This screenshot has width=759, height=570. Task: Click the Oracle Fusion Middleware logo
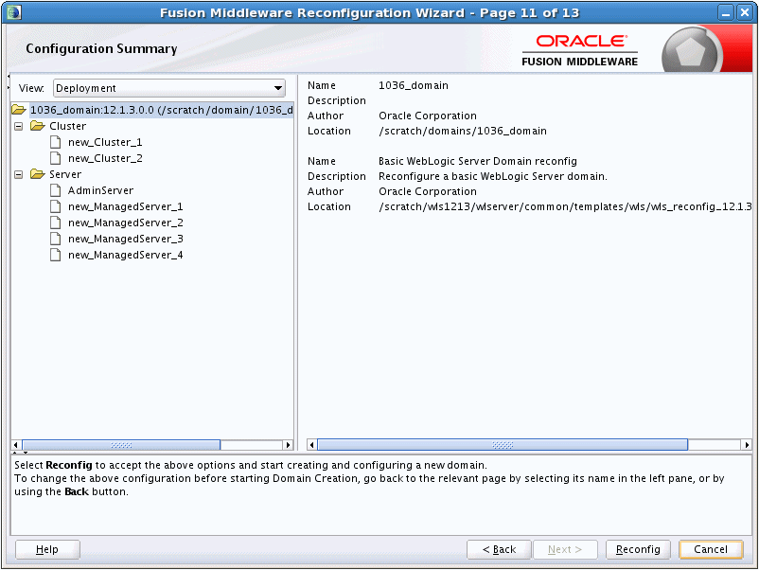coord(579,50)
